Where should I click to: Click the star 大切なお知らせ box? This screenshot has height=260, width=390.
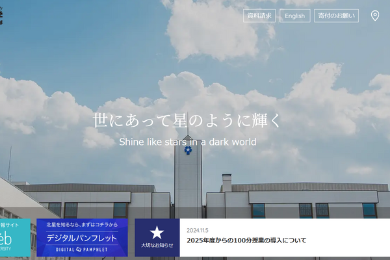(157, 238)
